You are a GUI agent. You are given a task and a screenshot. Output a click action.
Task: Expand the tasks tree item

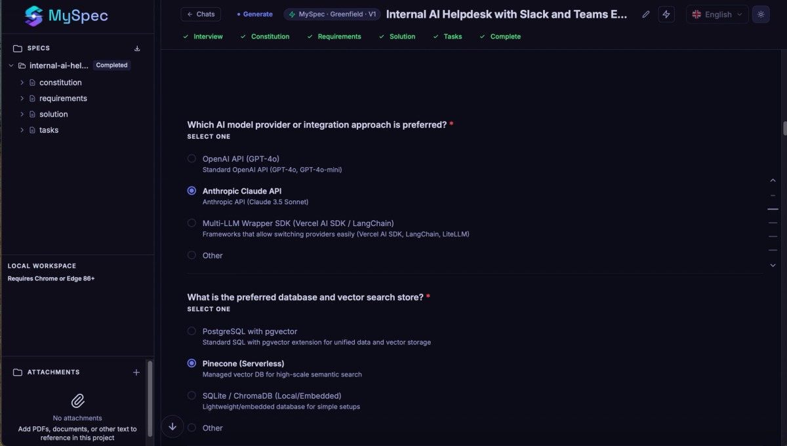coord(22,130)
